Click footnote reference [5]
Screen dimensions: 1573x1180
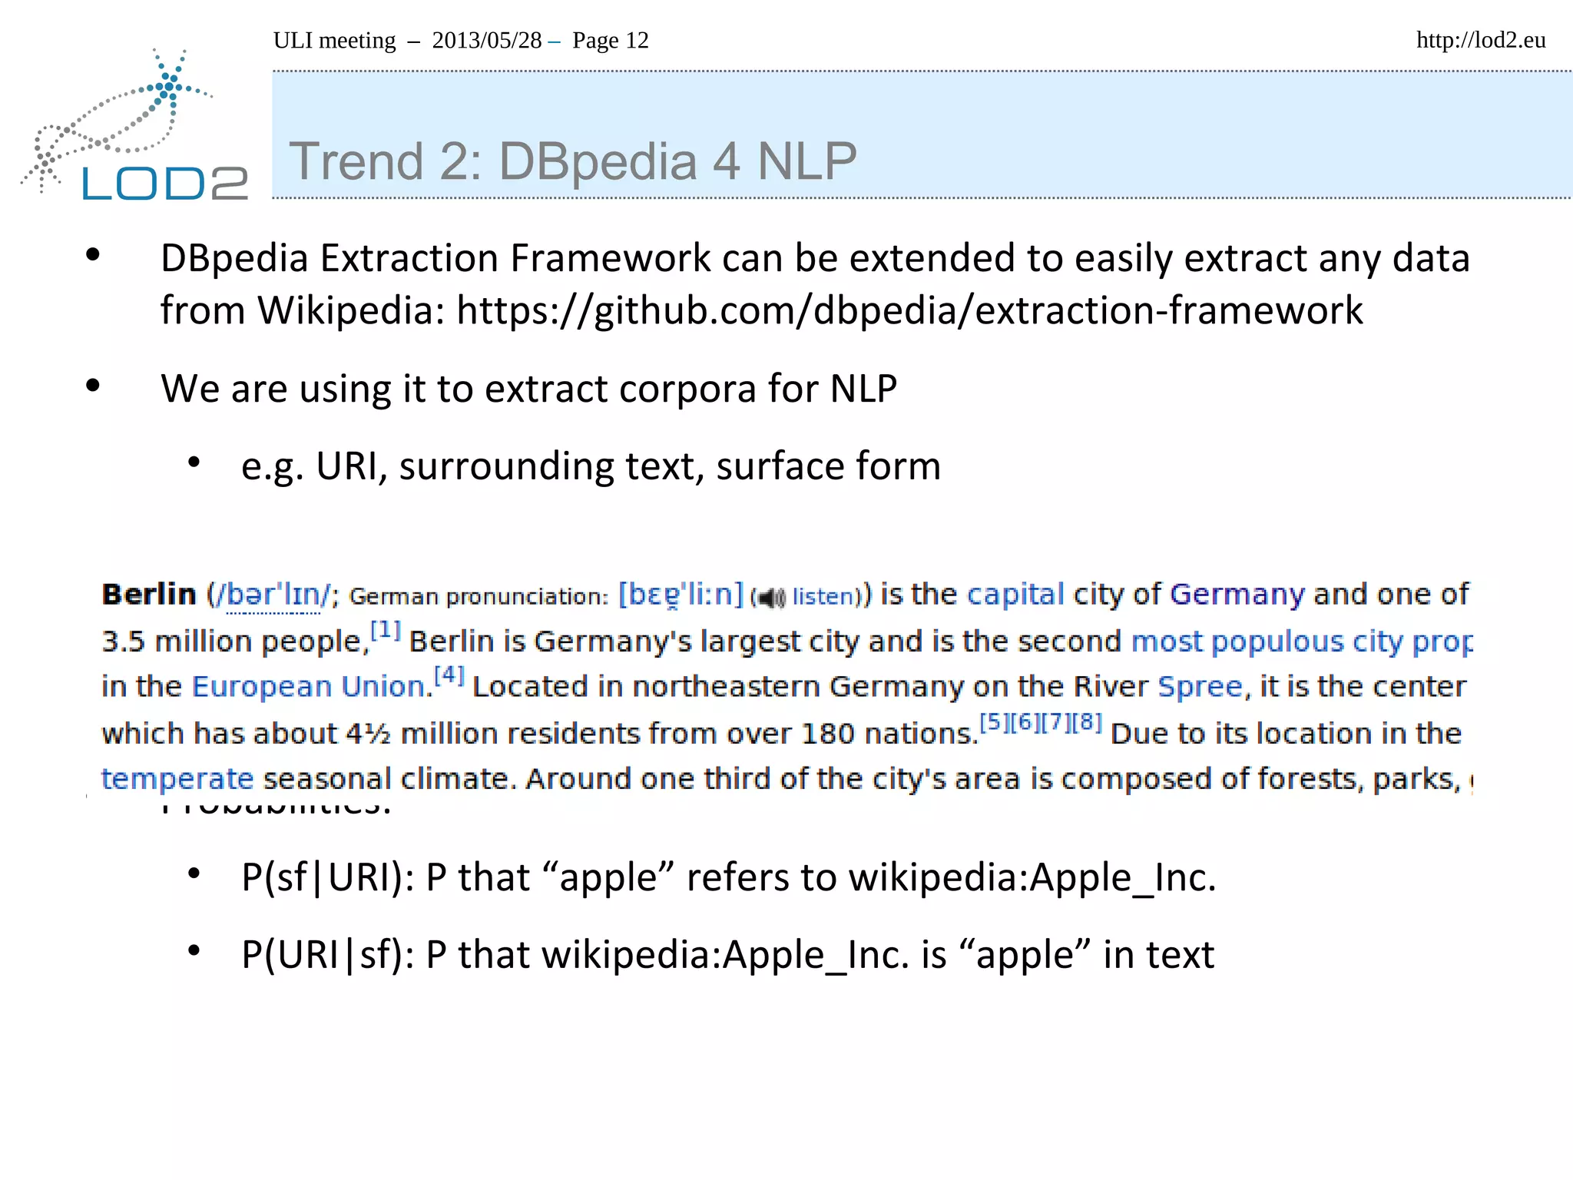994,722
